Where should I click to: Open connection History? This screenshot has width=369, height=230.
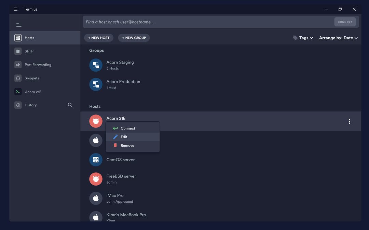click(30, 105)
